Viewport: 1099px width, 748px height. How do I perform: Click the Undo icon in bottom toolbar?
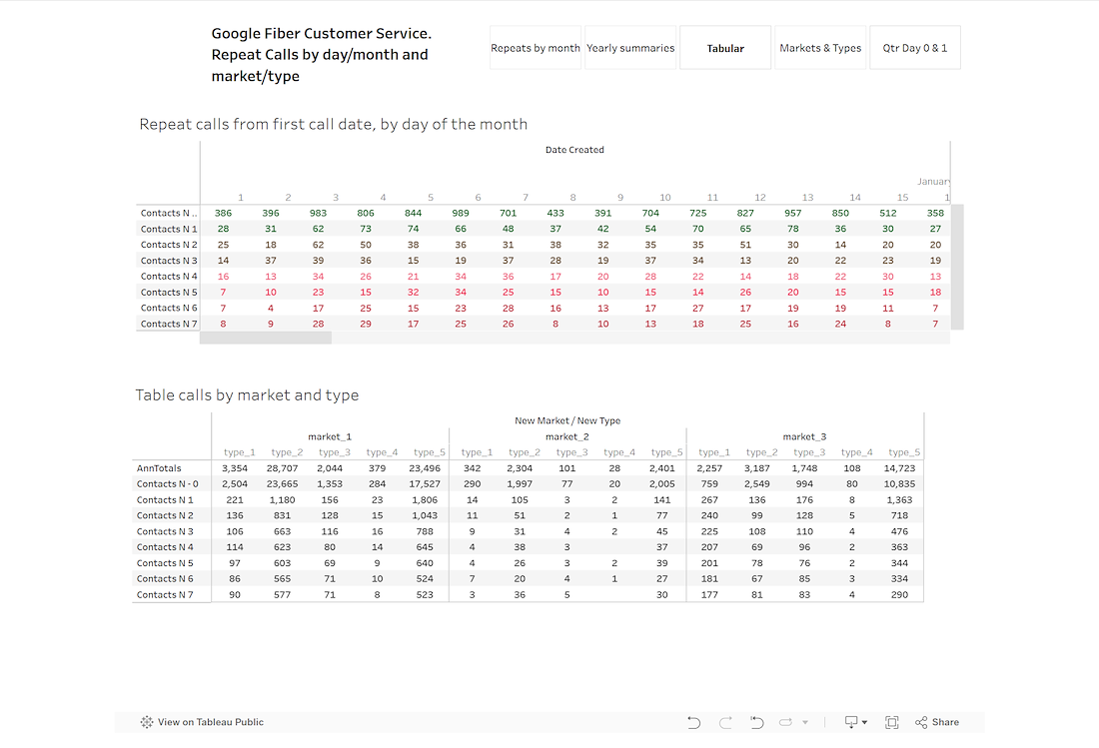point(693,722)
